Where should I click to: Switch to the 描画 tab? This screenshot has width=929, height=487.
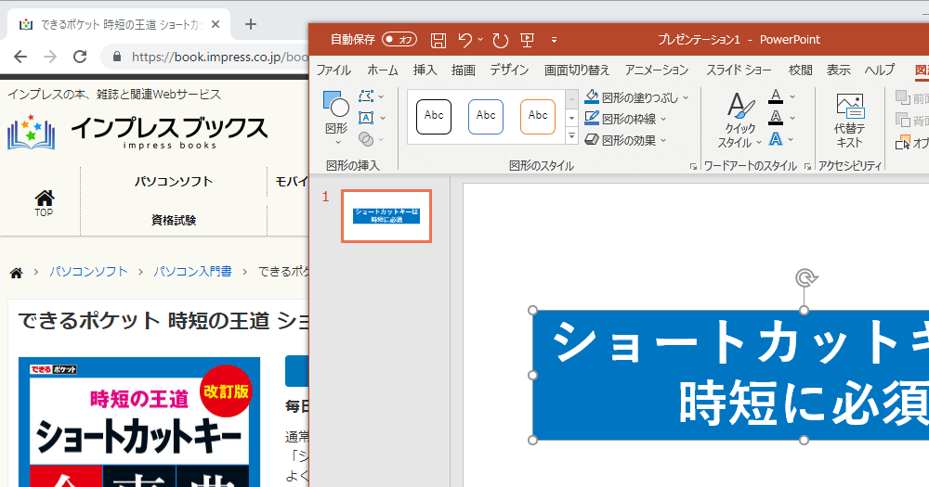[464, 70]
